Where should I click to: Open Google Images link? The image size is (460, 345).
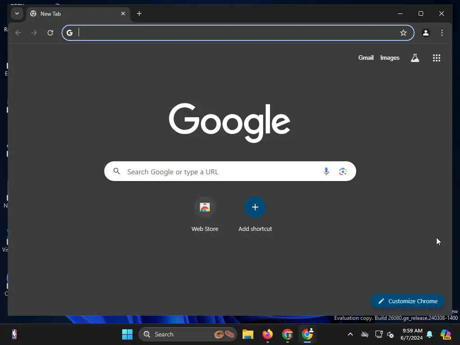(x=390, y=58)
